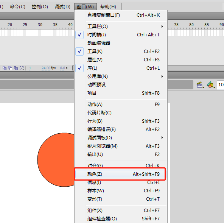Open the 属性(V) properties panel
This screenshot has width=224, height=223.
(x=121, y=60)
